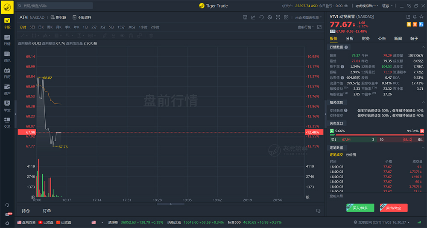This screenshot has height=228, width=427.
Task: Set price alert with bell icon
Action: (x=415, y=17)
